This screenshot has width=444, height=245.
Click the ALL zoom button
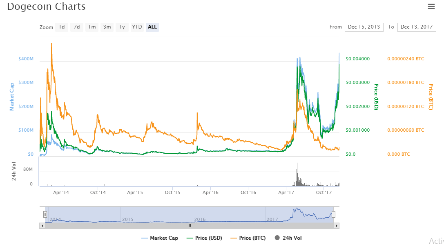pos(152,27)
